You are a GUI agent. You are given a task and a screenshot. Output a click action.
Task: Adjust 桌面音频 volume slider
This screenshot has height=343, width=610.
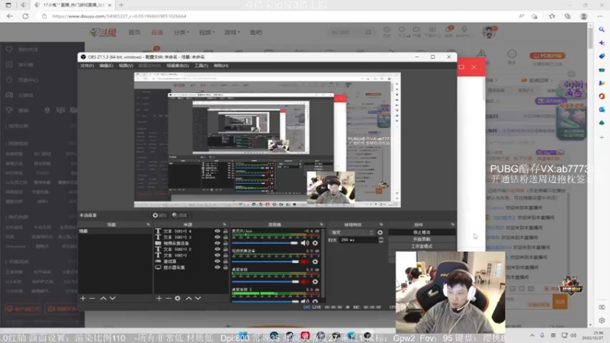265,281
